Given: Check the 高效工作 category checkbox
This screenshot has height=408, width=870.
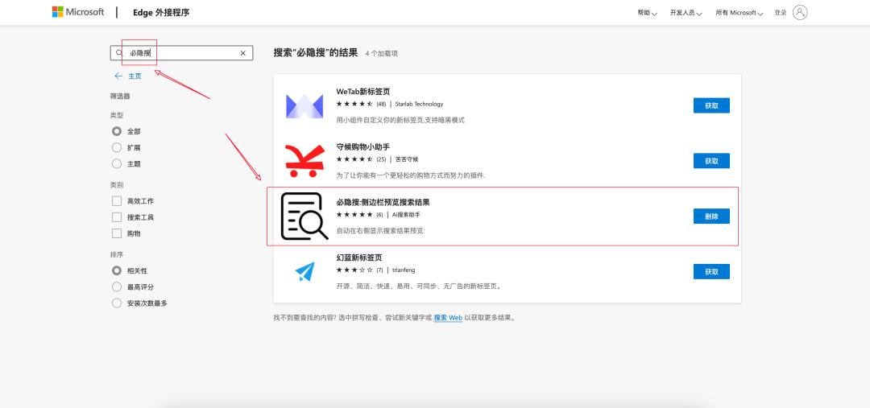Looking at the screenshot, I should pyautogui.click(x=117, y=200).
